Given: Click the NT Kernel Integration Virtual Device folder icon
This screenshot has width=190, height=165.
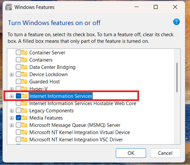Looking at the screenshot, I should pos(24,132).
